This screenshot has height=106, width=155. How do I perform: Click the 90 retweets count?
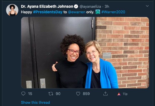[58, 94]
